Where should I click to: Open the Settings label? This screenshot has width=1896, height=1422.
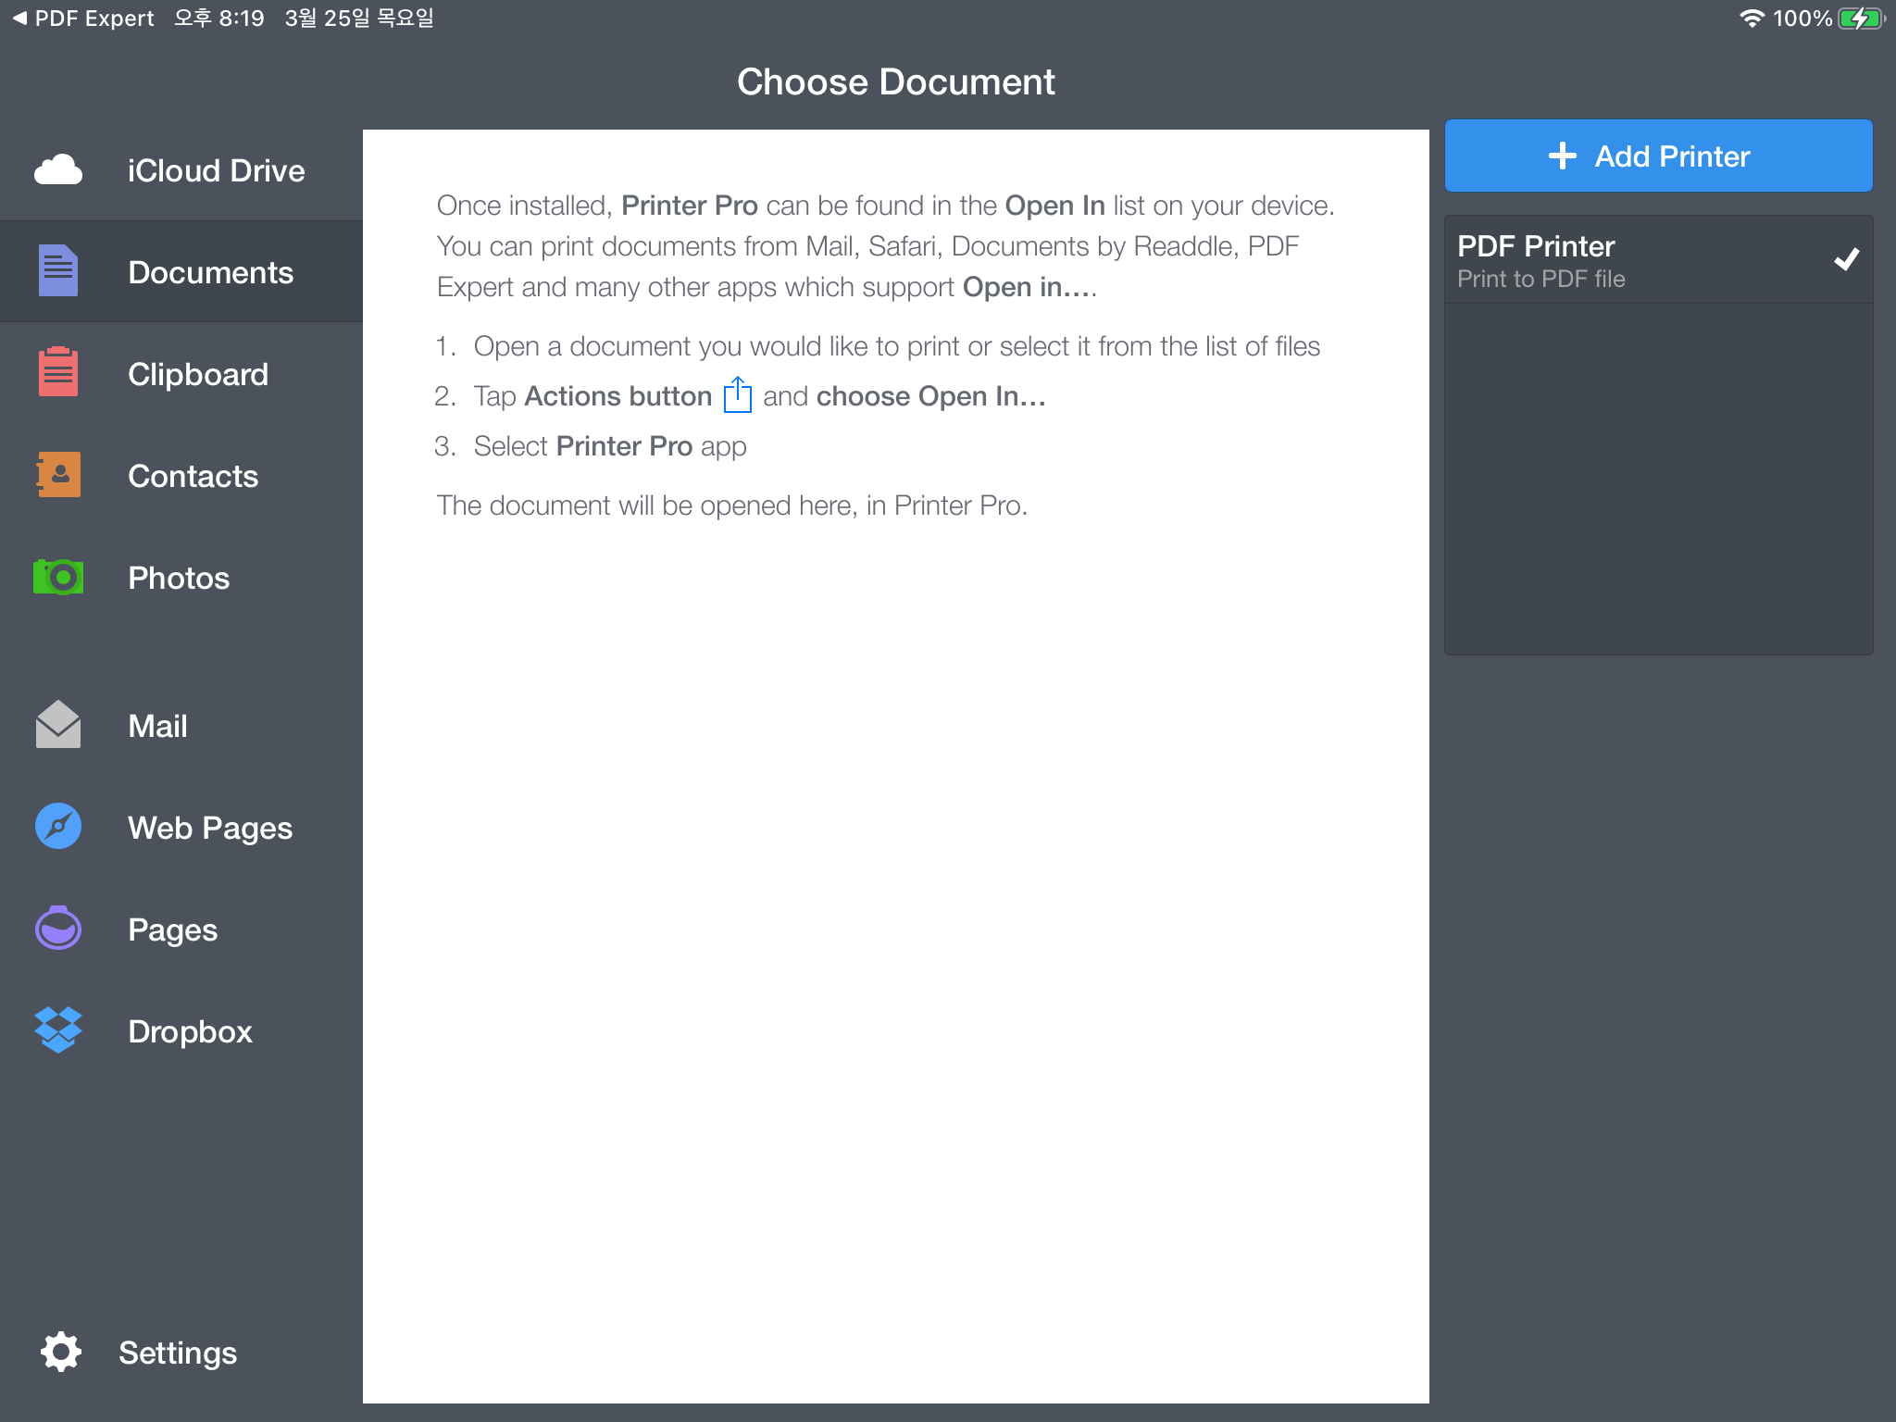pos(178,1353)
